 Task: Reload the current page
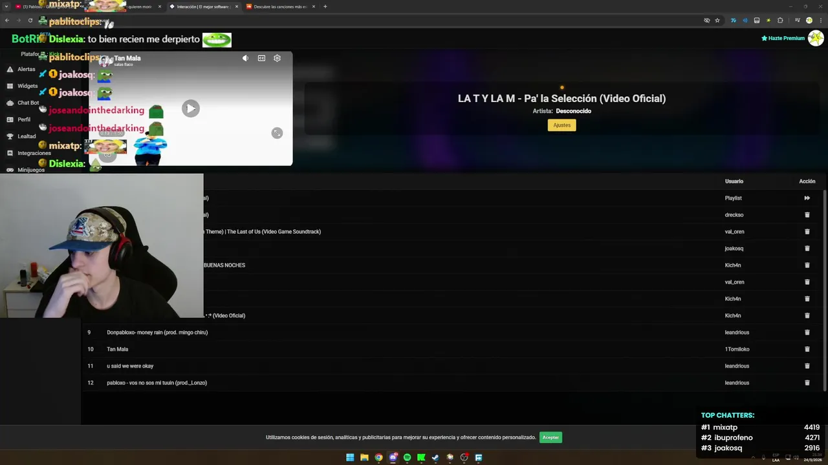point(30,20)
